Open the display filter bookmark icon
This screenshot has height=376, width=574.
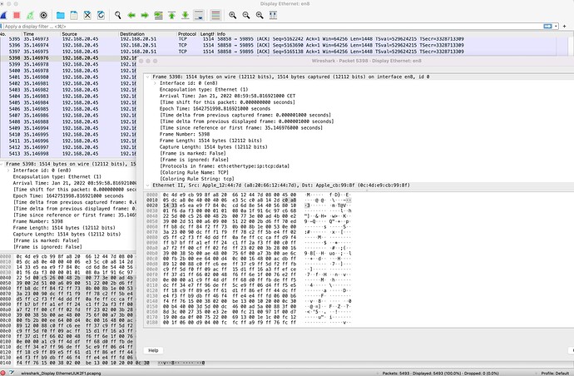coord(2,27)
